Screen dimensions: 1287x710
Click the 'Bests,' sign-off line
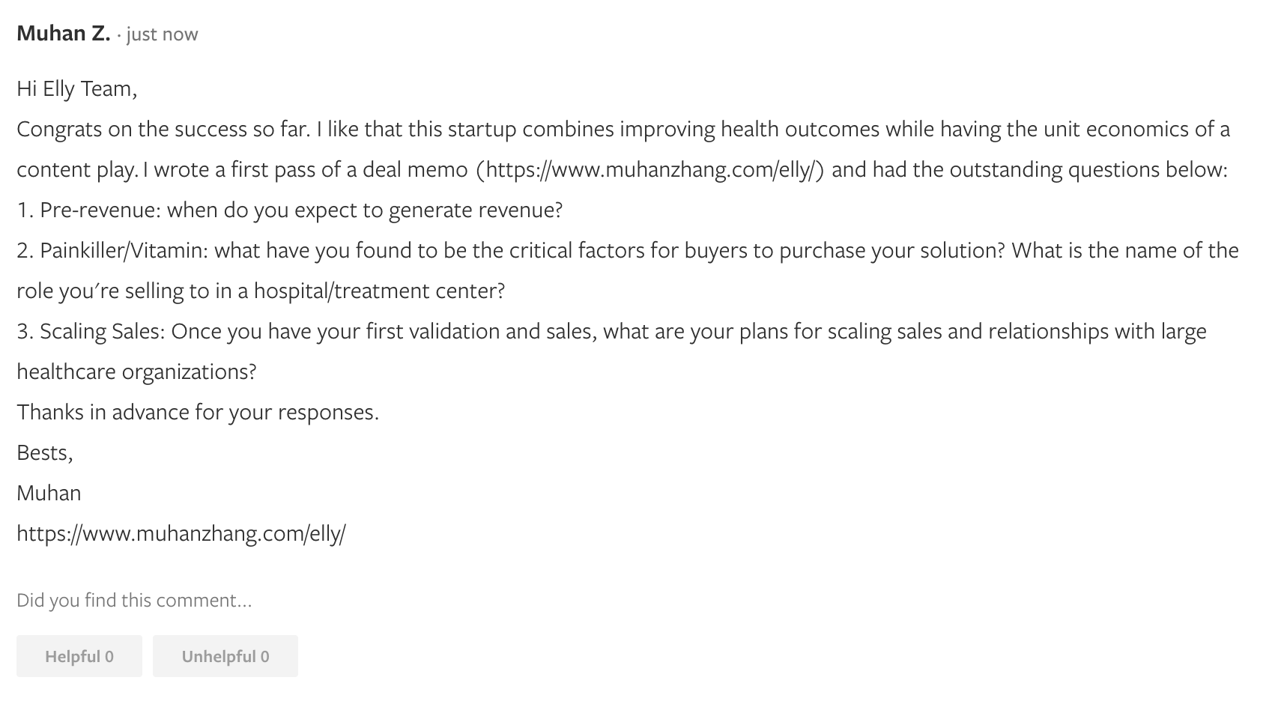[45, 453]
